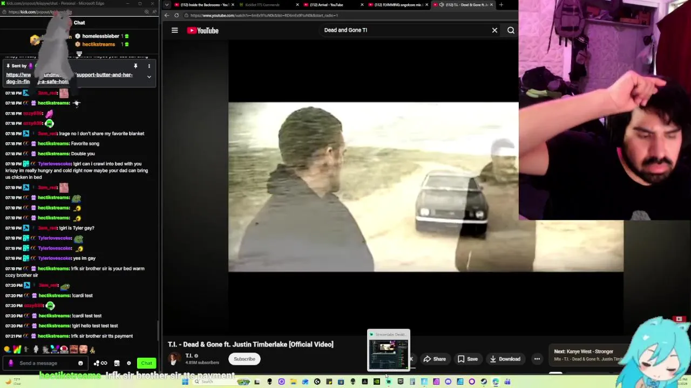The height and width of the screenshot is (388, 691).
Task: Collapse the leaderboard handle under hectikstreams
Action: point(79,53)
